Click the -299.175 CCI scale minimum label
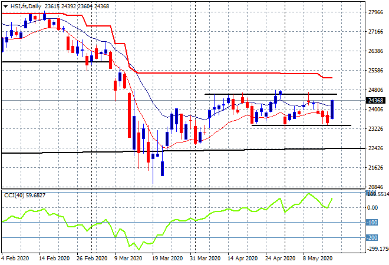 378,249
